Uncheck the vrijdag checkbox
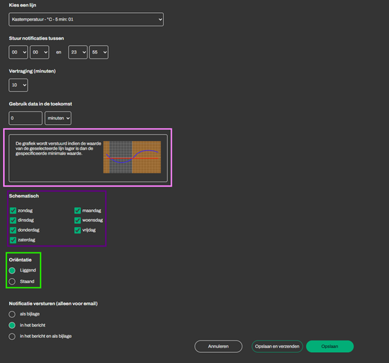The width and height of the screenshot is (389, 363). tap(77, 230)
